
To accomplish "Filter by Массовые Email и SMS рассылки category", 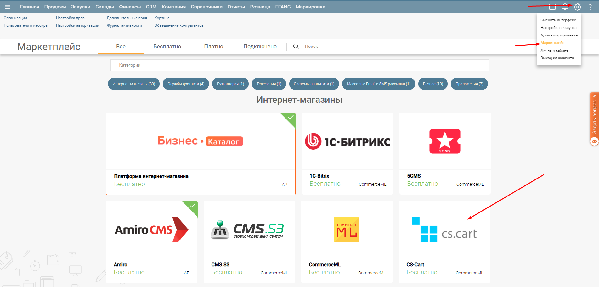I will tap(379, 84).
